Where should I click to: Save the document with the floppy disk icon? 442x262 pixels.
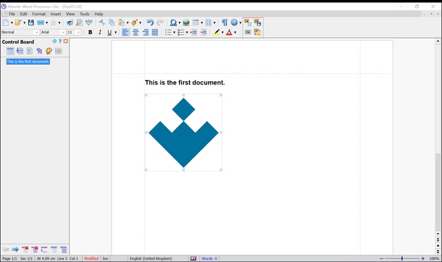[31, 22]
